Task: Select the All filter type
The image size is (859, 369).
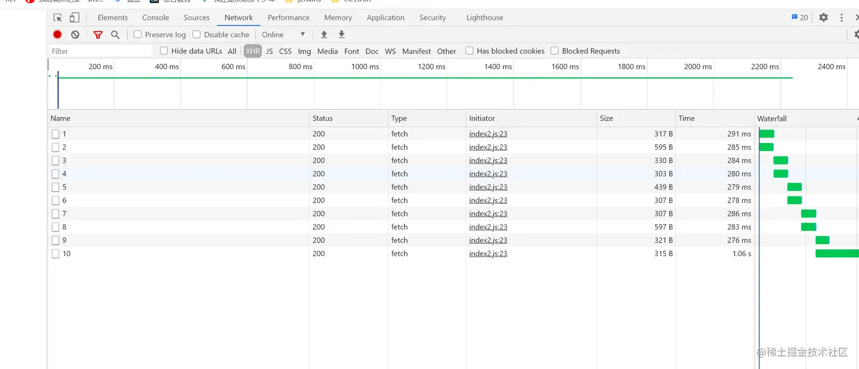Action: (x=232, y=51)
